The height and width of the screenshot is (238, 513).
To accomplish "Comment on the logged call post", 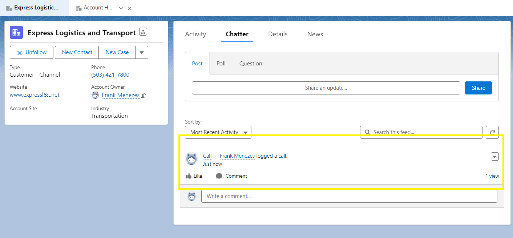I will 231,176.
